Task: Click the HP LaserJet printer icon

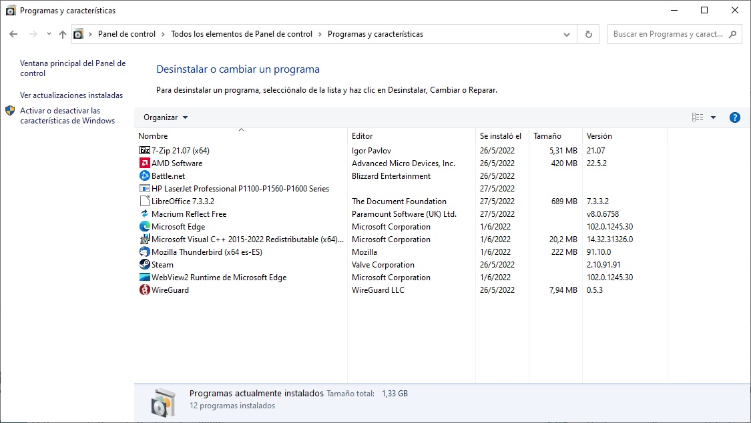Action: click(x=144, y=189)
